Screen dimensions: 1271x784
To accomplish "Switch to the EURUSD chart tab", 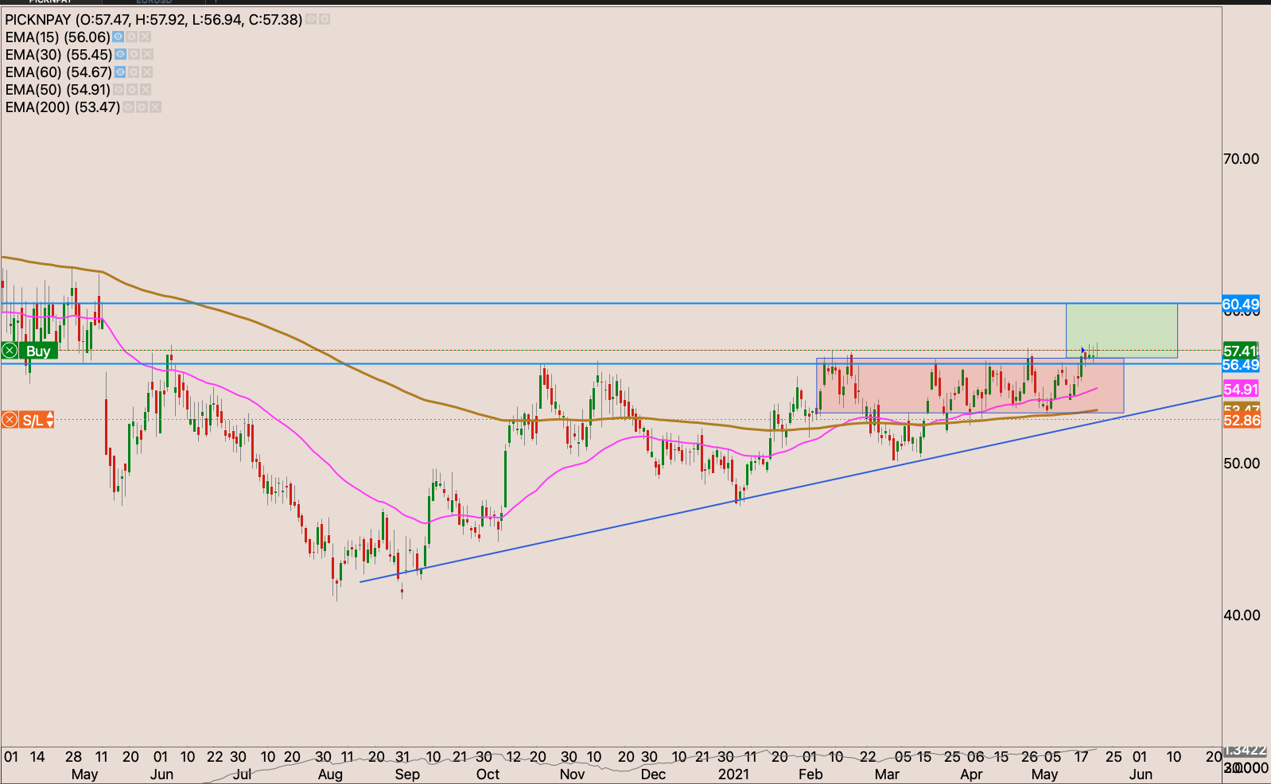I will pyautogui.click(x=154, y=2).
